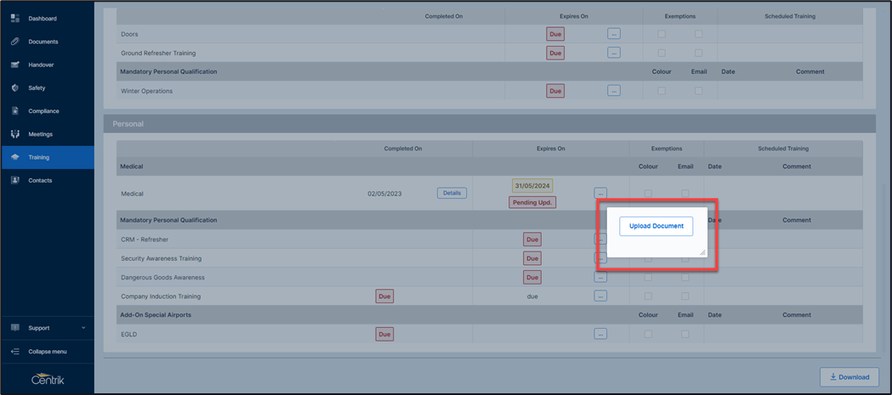Tick Email checkbox for Company Induction Training
The height and width of the screenshot is (395, 892).
(x=685, y=296)
